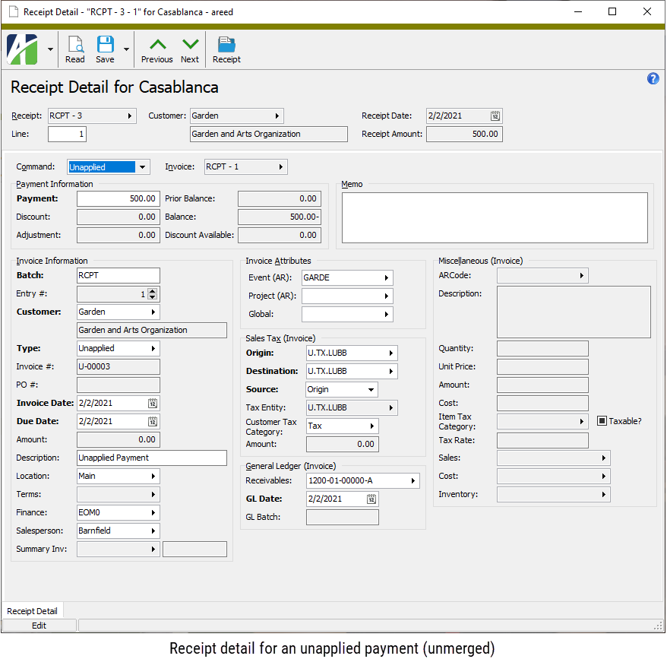Open calendar picker for Receipt Date

click(495, 116)
